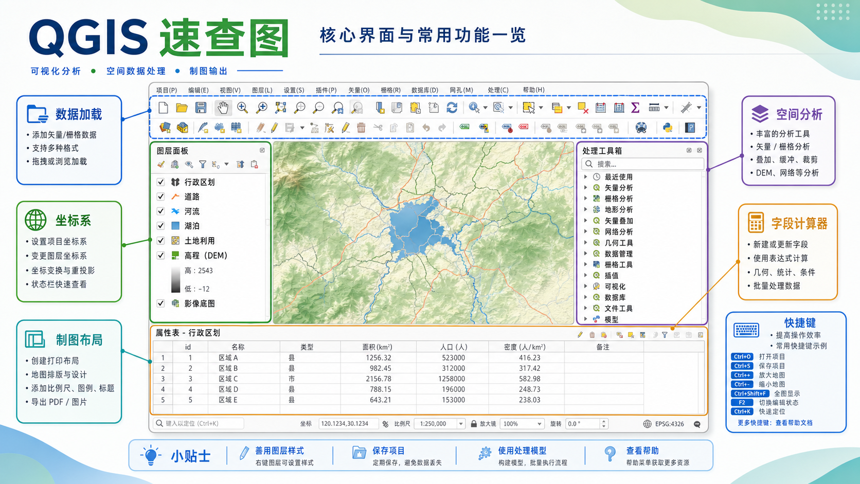Open the 项目(P) menu

coord(167,90)
